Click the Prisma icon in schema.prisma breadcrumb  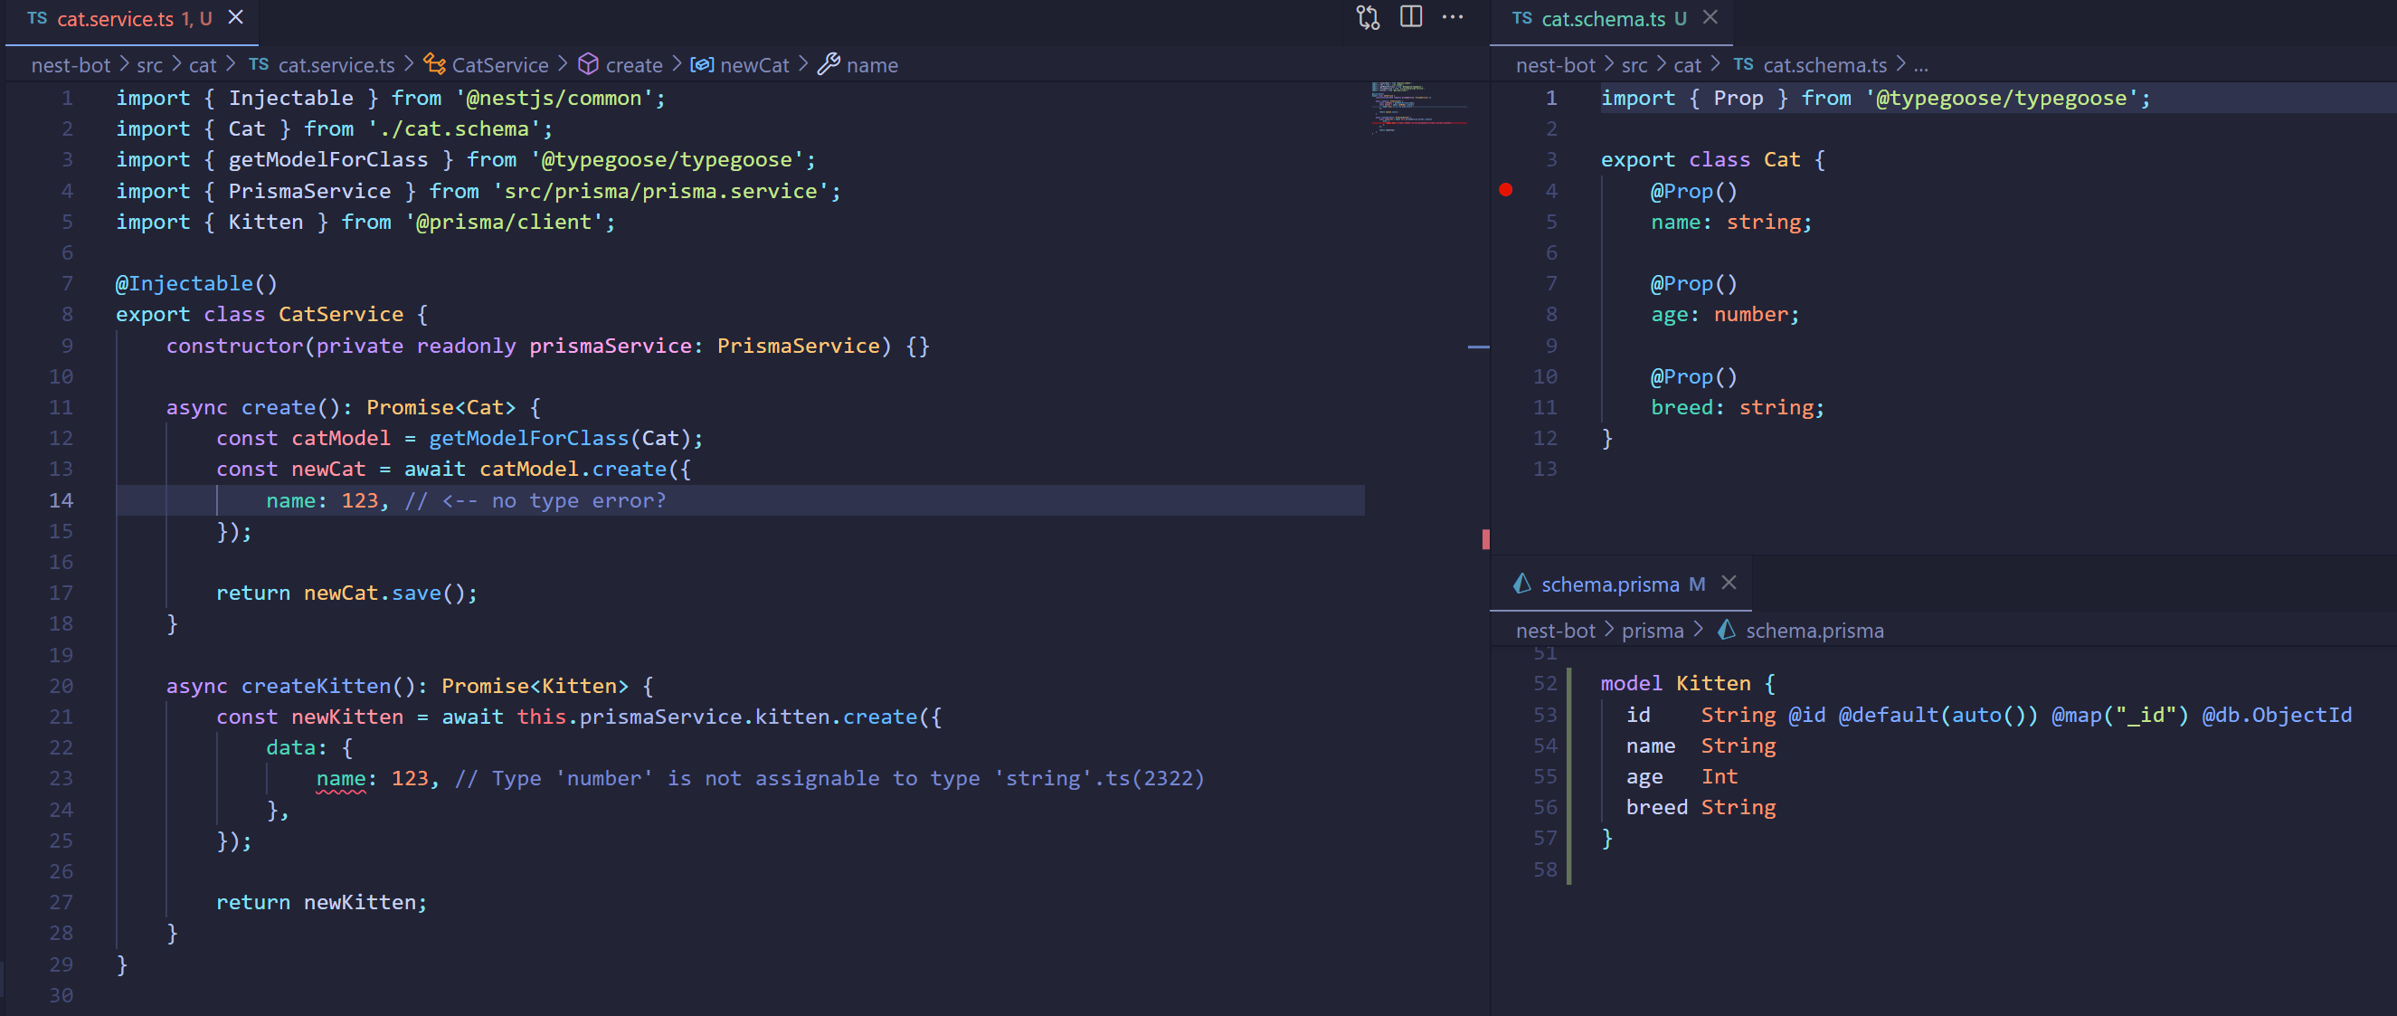pyautogui.click(x=1727, y=630)
